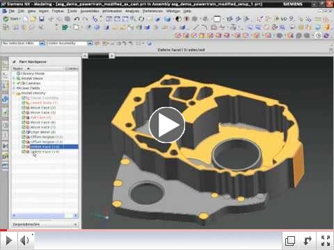Click the pop-out window icon in player bar
This screenshot has height=250, width=334.
(290, 241)
